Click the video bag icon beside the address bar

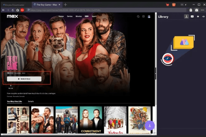pyautogui.click(x=196, y=10)
